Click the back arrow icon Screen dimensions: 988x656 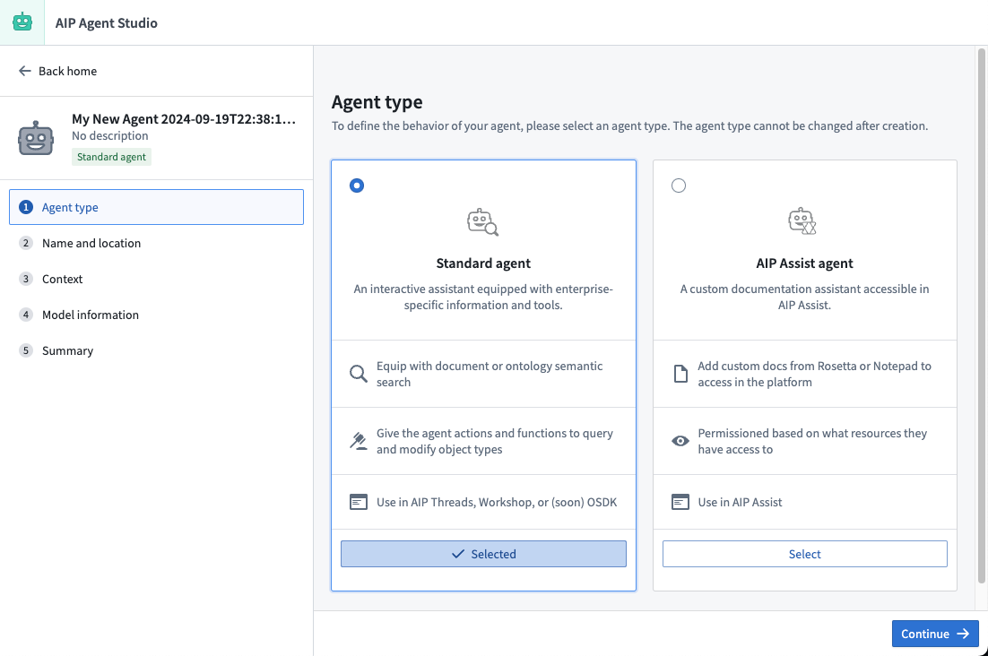tap(24, 71)
